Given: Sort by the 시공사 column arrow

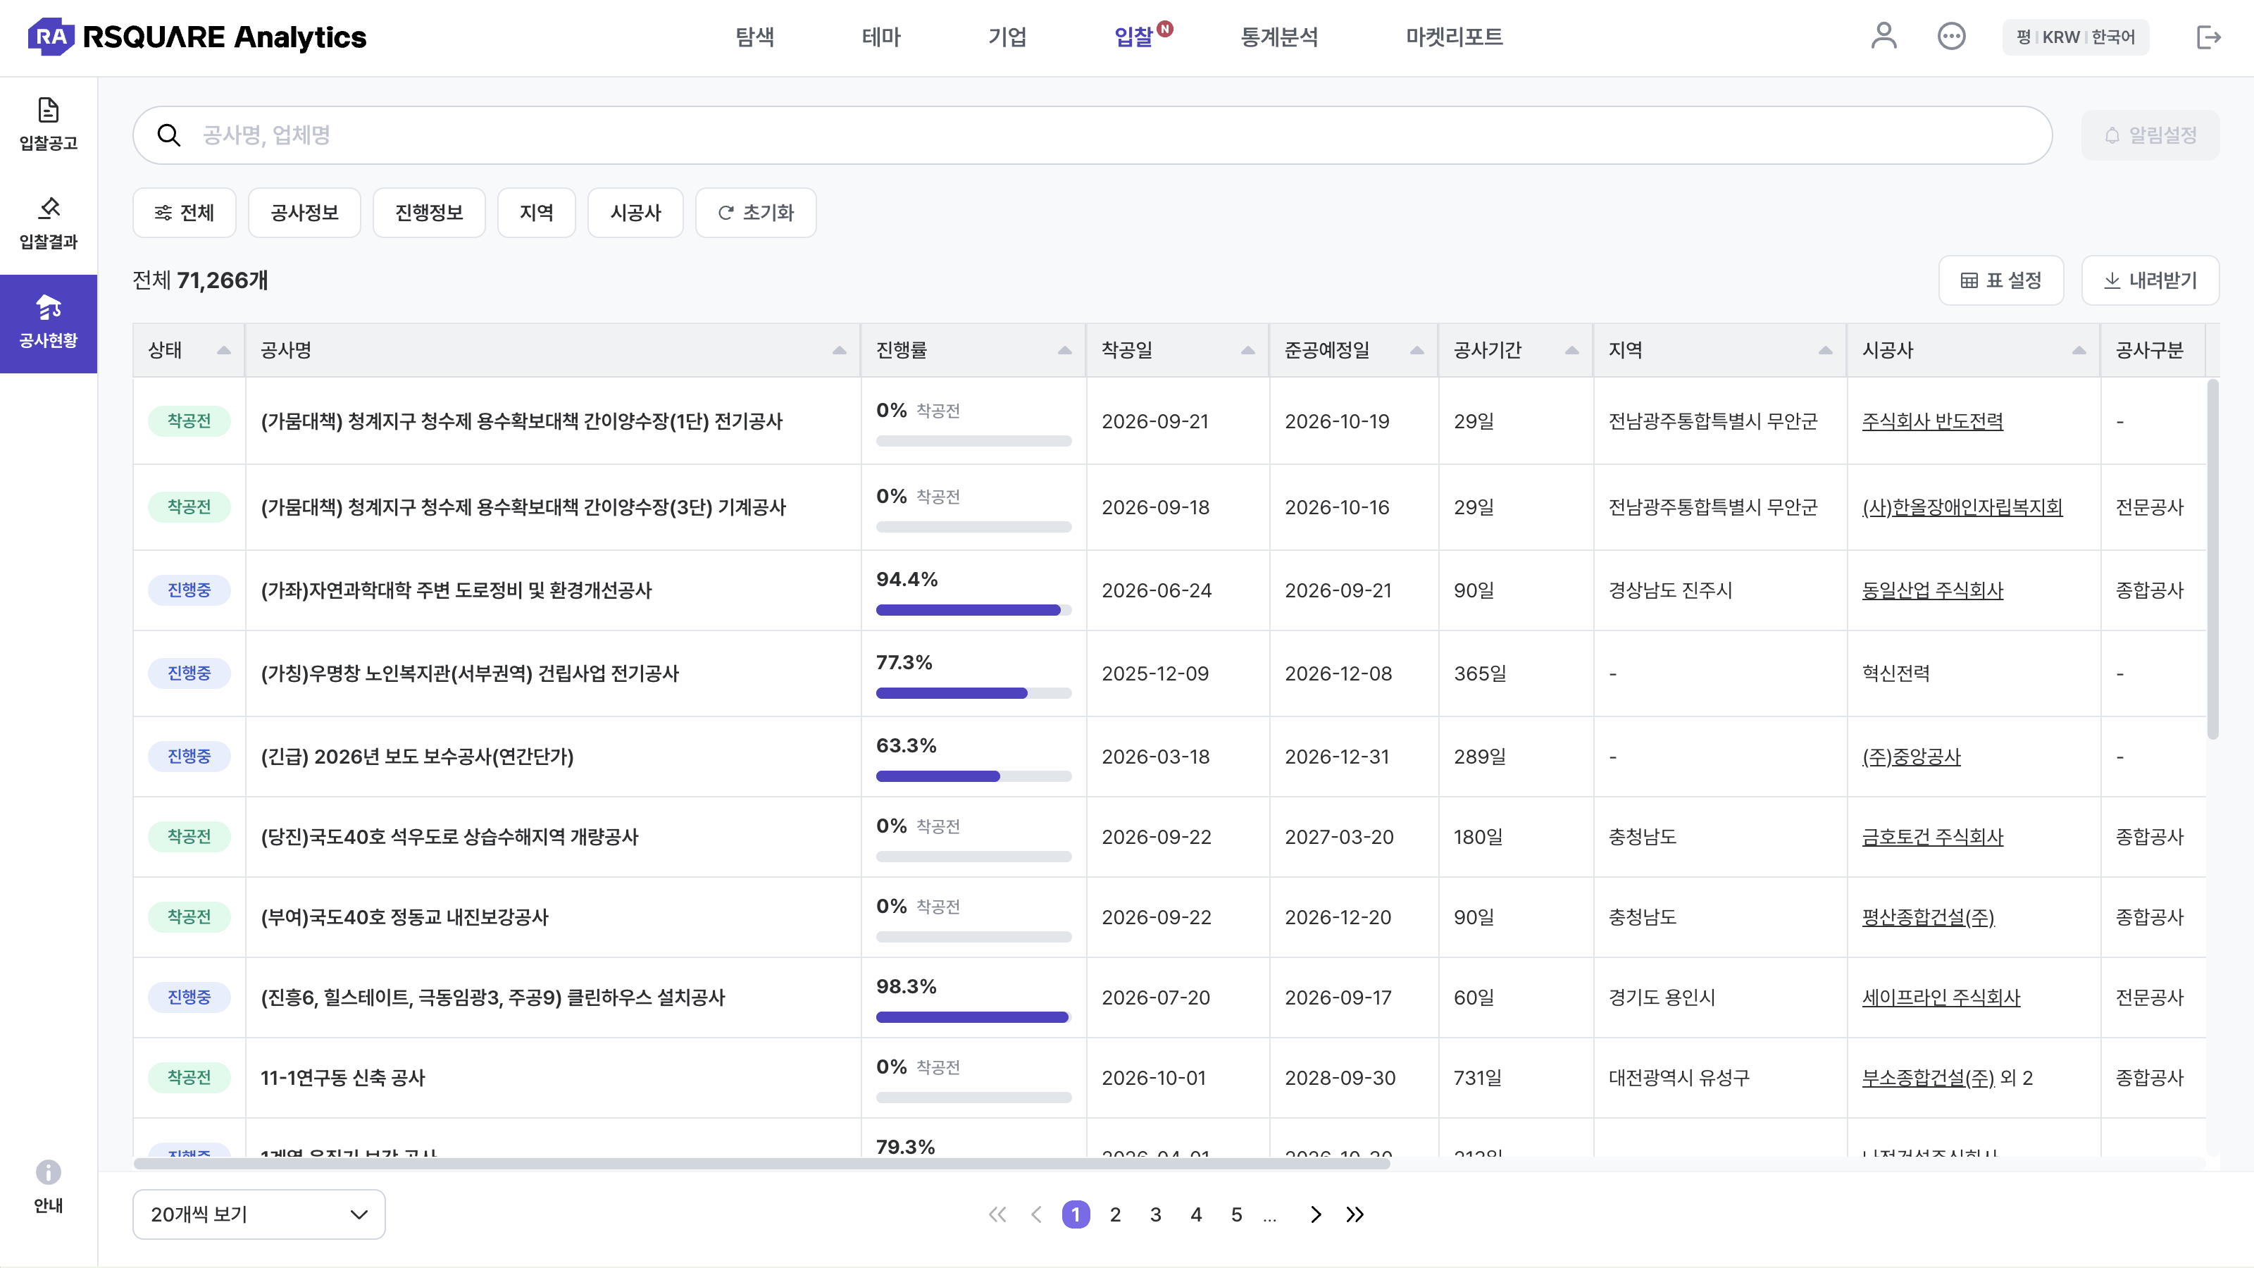Looking at the screenshot, I should (2079, 350).
